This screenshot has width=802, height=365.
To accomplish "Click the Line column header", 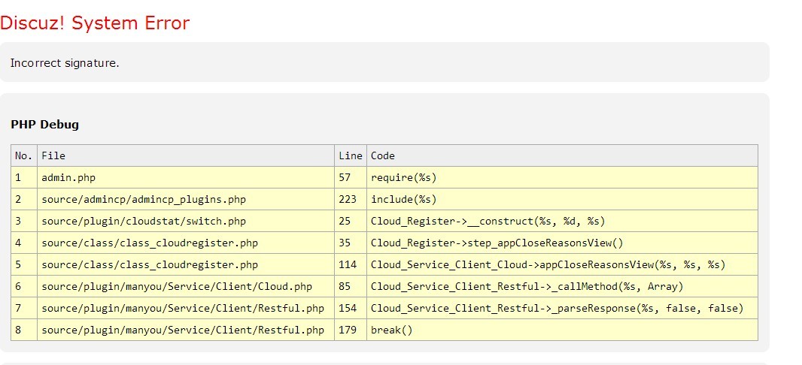I will point(350,155).
